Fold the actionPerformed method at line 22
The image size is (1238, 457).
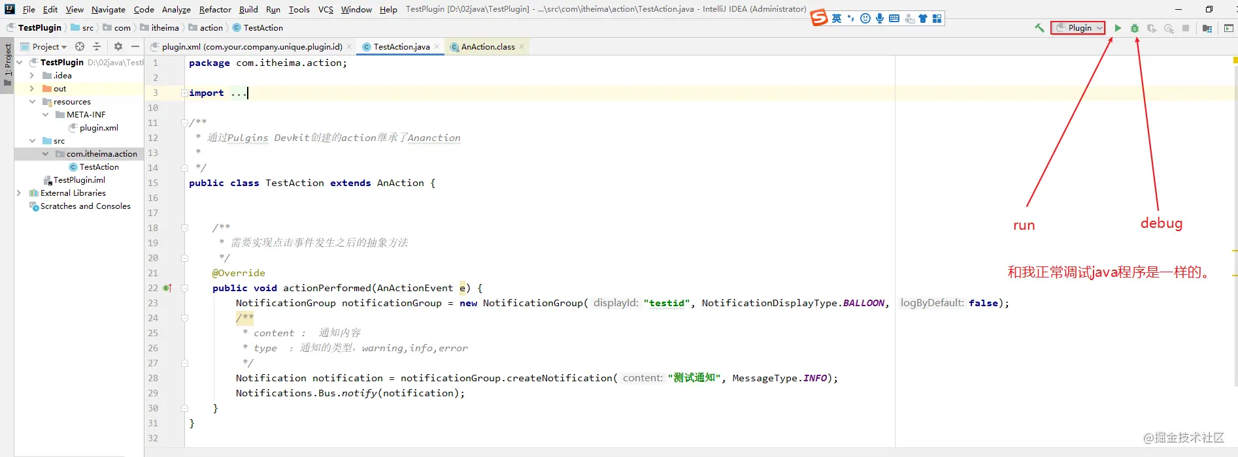pos(184,288)
